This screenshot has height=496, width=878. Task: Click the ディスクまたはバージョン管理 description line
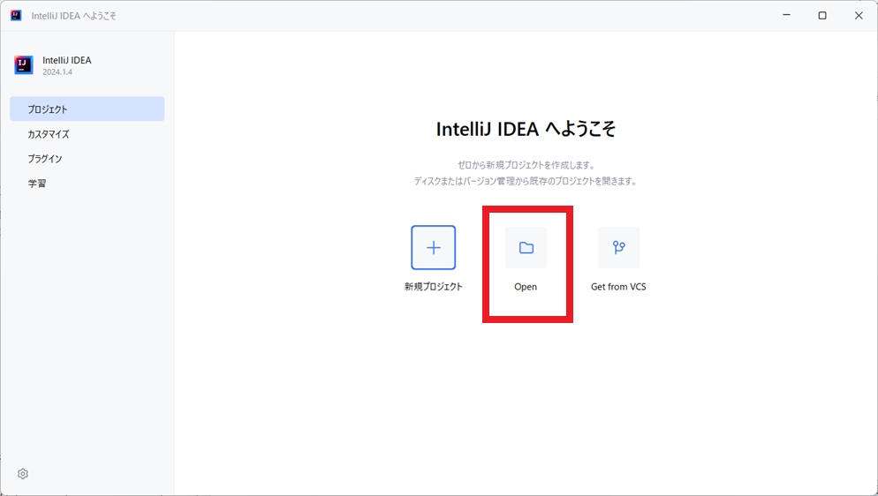pyautogui.click(x=526, y=181)
